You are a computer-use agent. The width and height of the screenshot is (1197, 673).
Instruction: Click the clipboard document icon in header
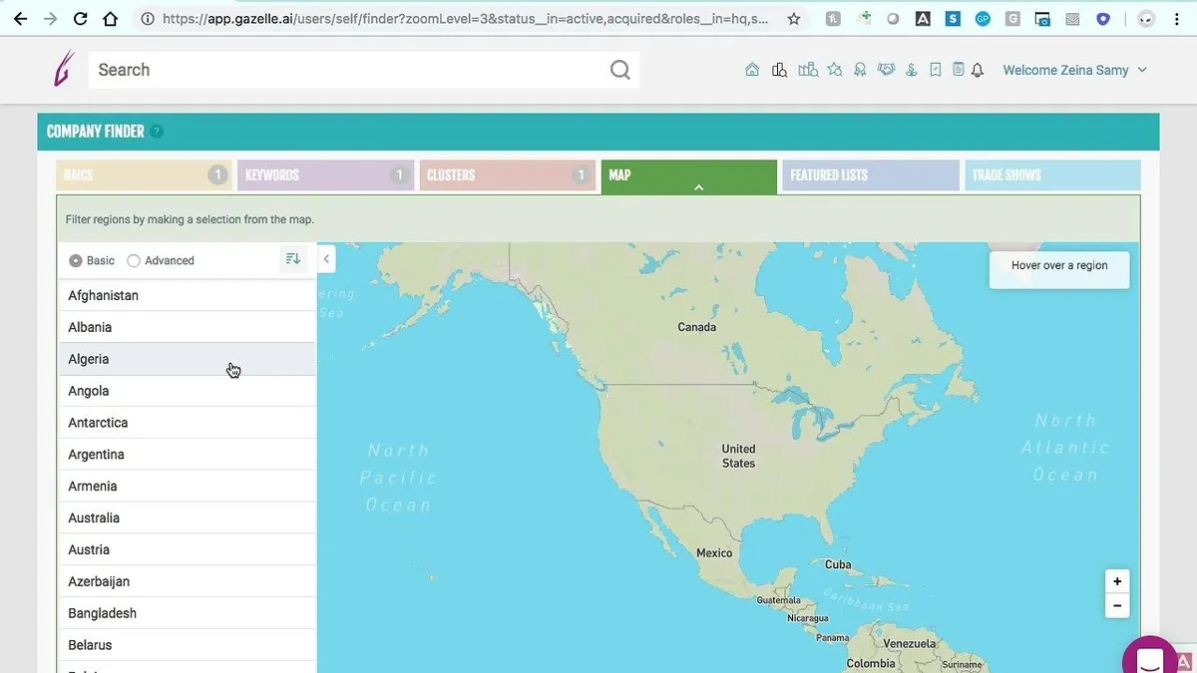[958, 70]
